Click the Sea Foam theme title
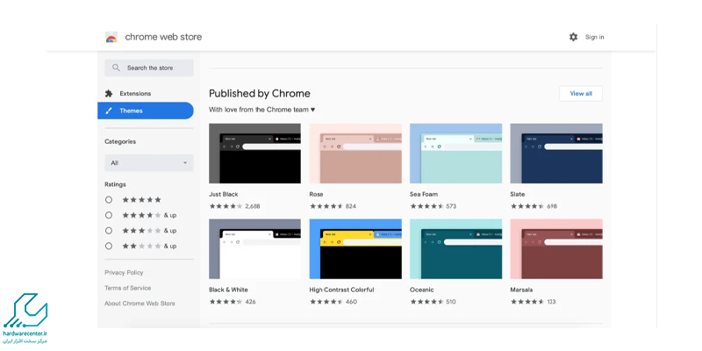The height and width of the screenshot is (351, 702). 424,194
